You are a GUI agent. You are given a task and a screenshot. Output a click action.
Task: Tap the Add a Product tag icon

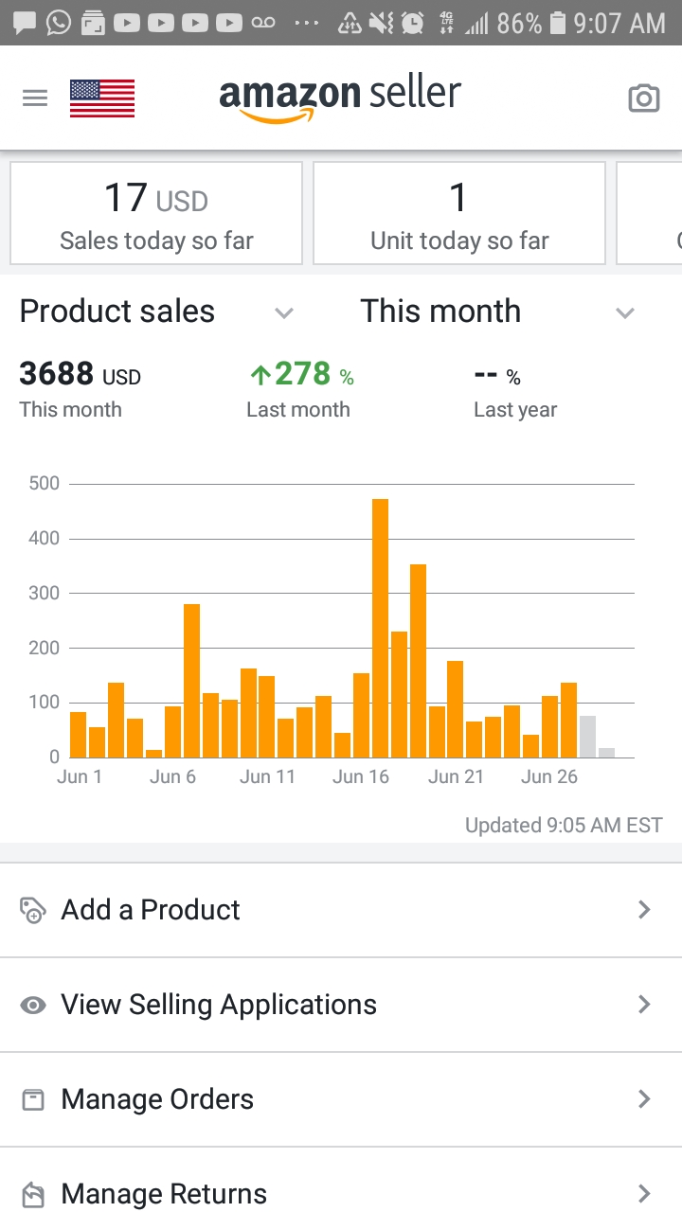click(x=33, y=910)
